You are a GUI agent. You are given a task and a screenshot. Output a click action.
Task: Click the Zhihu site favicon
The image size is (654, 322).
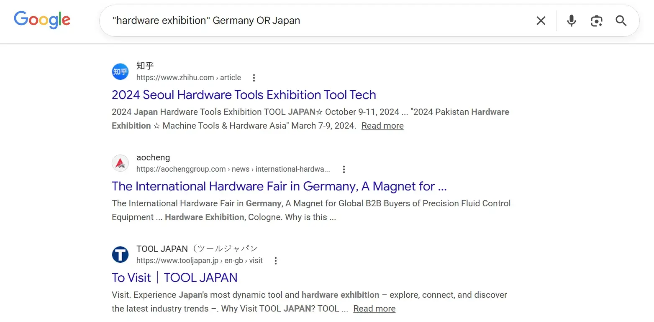[120, 71]
